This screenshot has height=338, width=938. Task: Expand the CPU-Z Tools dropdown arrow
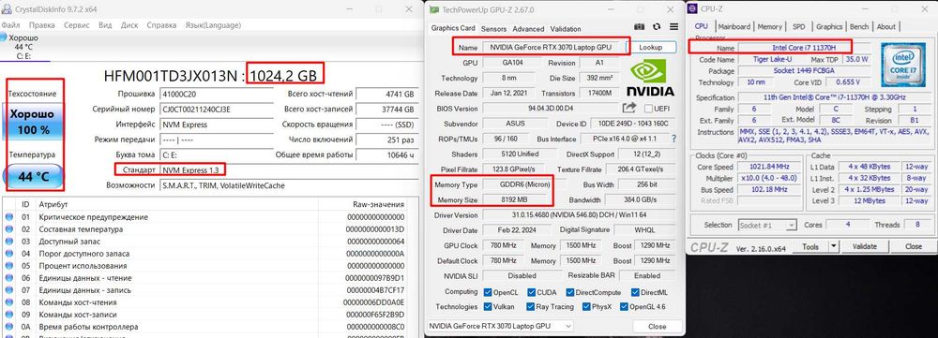(833, 246)
